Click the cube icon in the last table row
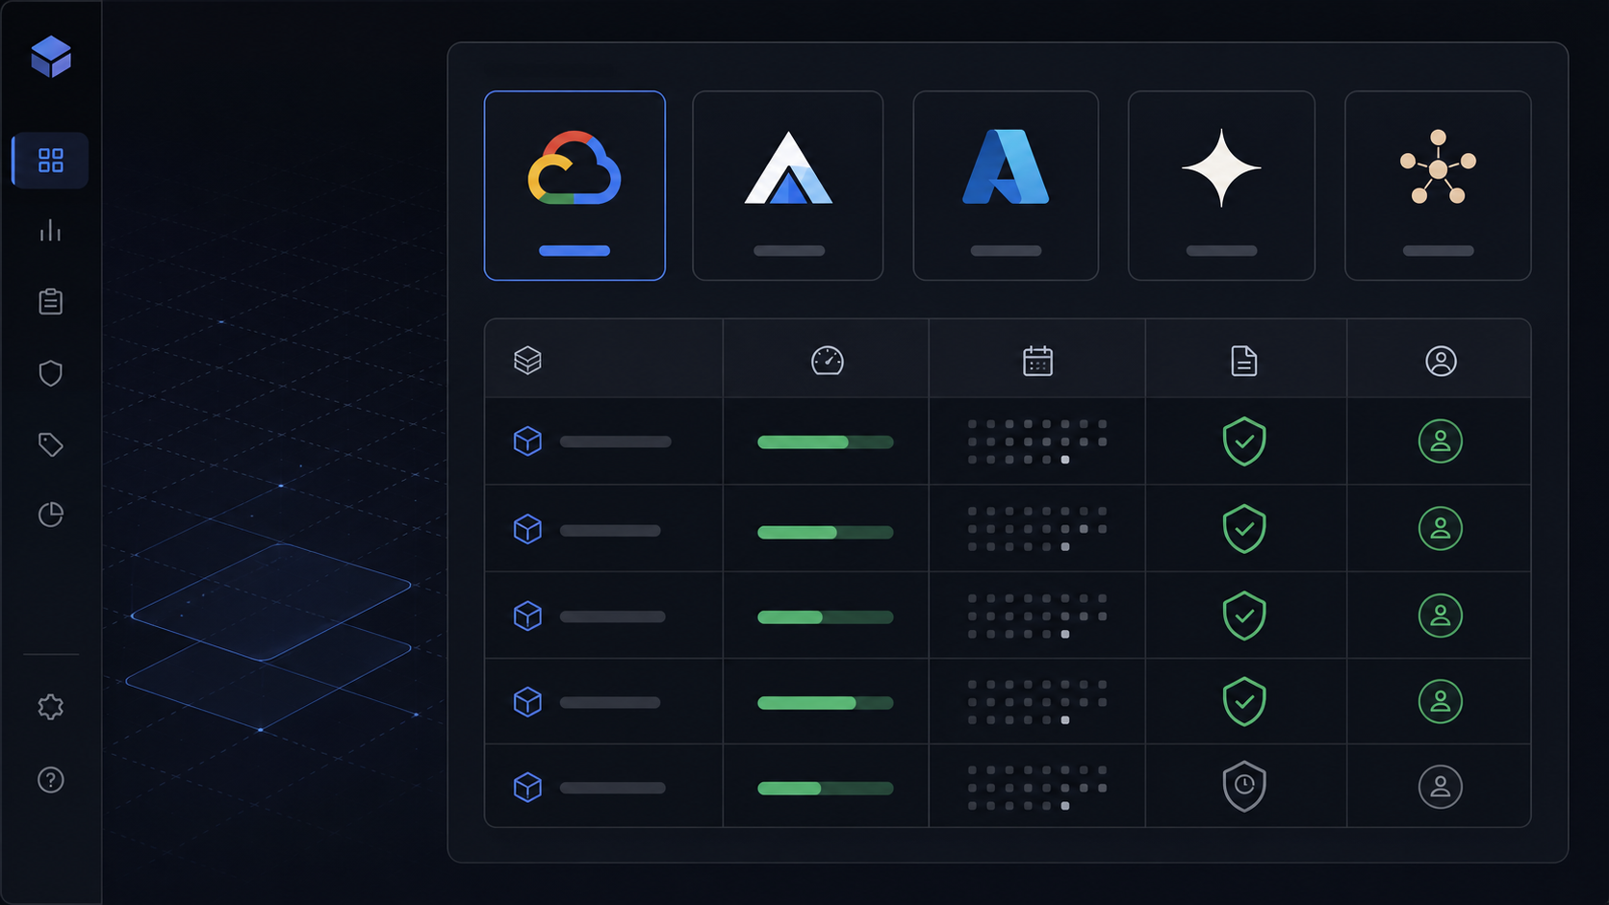The image size is (1609, 905). [x=527, y=788]
